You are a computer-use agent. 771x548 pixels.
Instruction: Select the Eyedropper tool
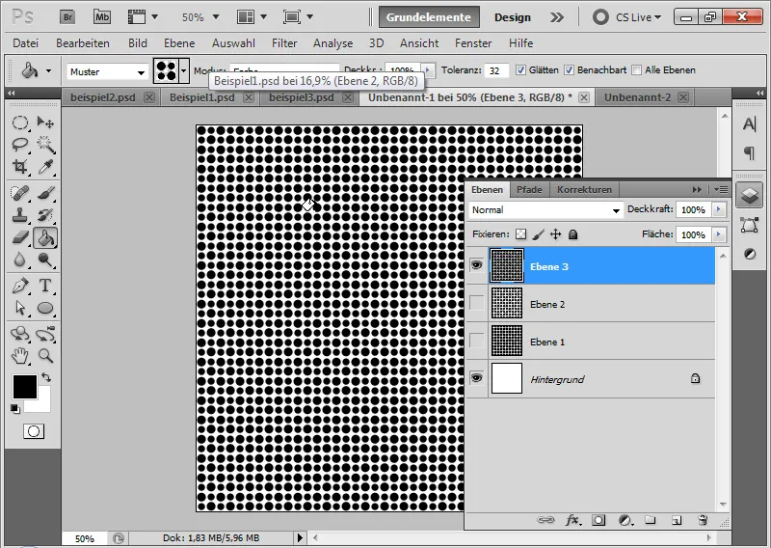click(45, 166)
